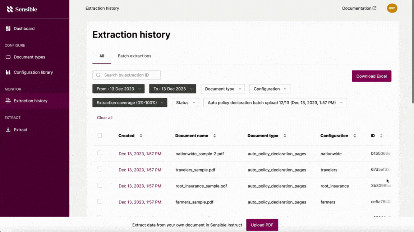
Task: Expand the Document type filter dropdown
Action: (222, 89)
